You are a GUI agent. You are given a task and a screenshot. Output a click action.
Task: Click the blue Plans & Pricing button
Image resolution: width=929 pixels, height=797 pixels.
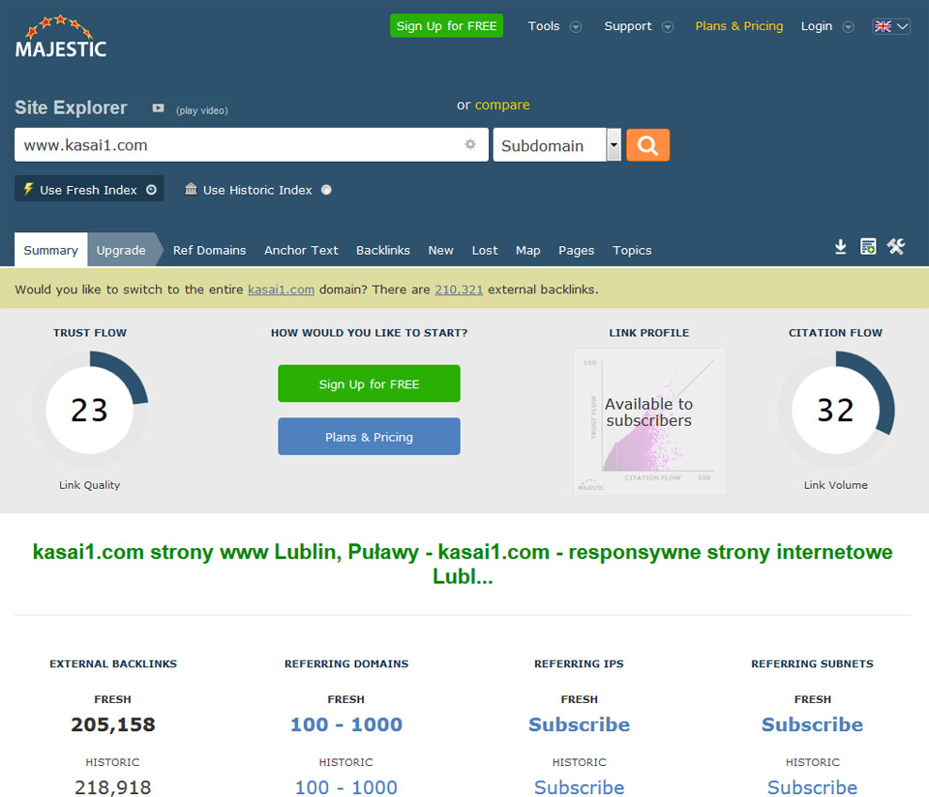(369, 437)
